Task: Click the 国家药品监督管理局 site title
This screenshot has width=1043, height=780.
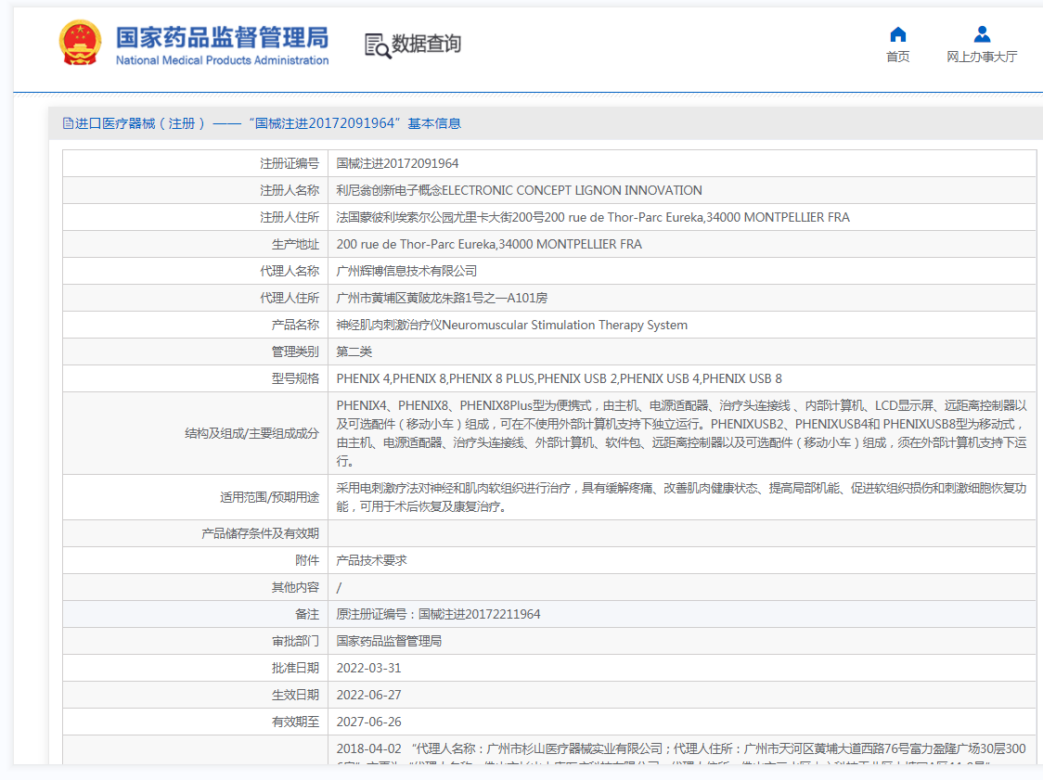Action: [222, 37]
